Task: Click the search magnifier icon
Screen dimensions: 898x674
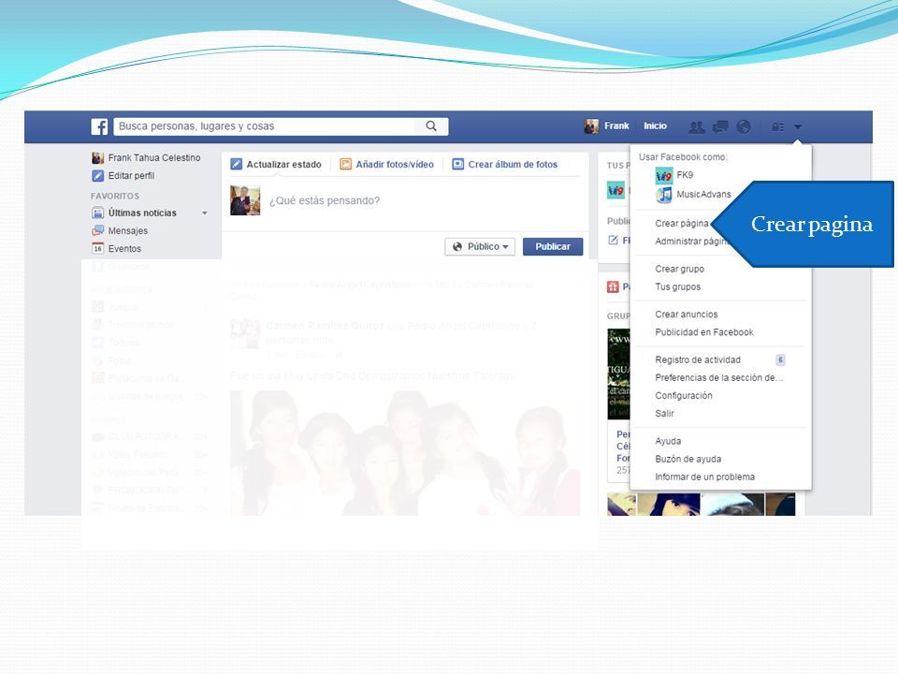Action: (x=431, y=126)
